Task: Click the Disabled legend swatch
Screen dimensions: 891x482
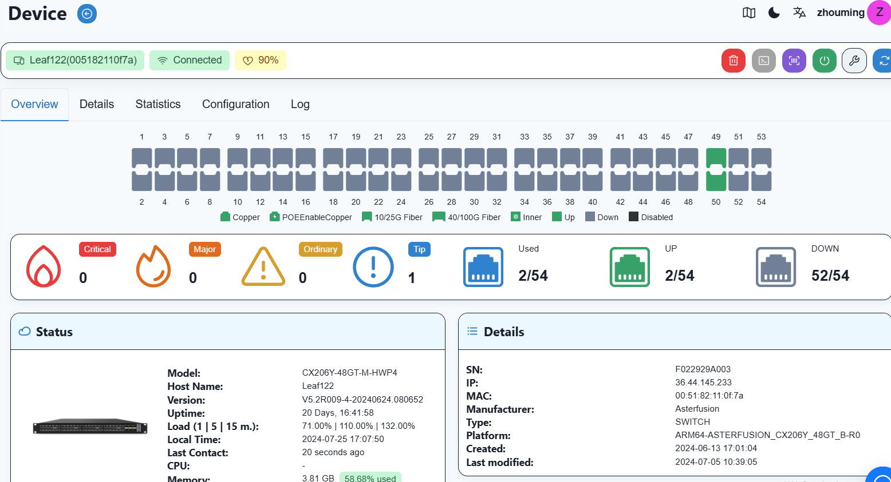Action: 633,217
